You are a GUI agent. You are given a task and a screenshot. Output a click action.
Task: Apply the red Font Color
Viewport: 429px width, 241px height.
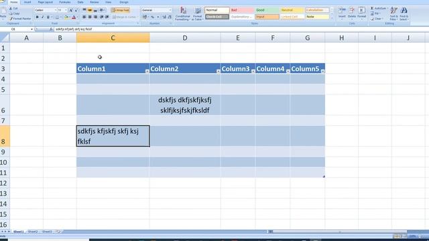pyautogui.click(x=74, y=17)
